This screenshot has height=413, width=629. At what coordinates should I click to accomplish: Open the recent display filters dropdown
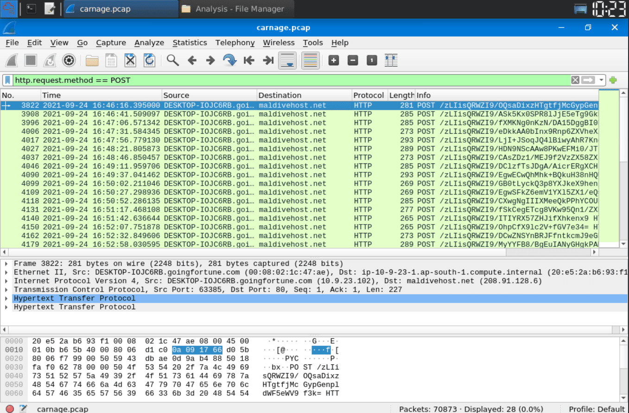(601, 80)
